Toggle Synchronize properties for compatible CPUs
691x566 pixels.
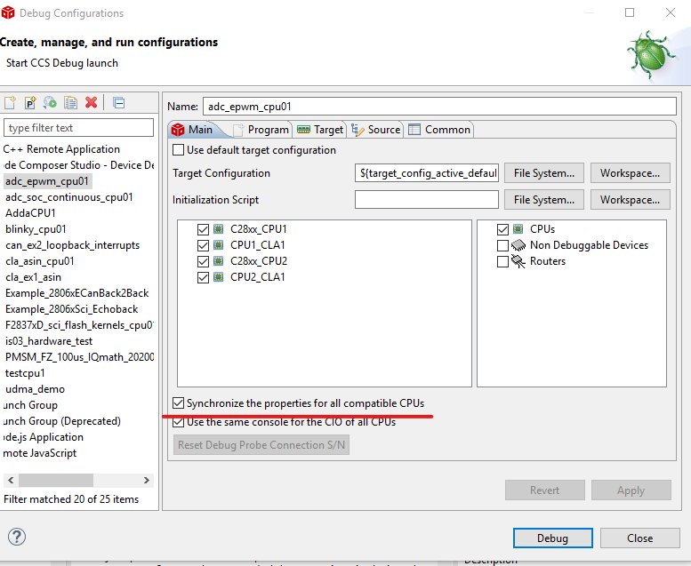pyautogui.click(x=179, y=403)
